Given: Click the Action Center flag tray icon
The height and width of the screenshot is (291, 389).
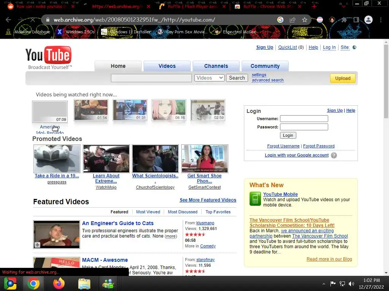Looking at the screenshot, I should tap(333, 283).
